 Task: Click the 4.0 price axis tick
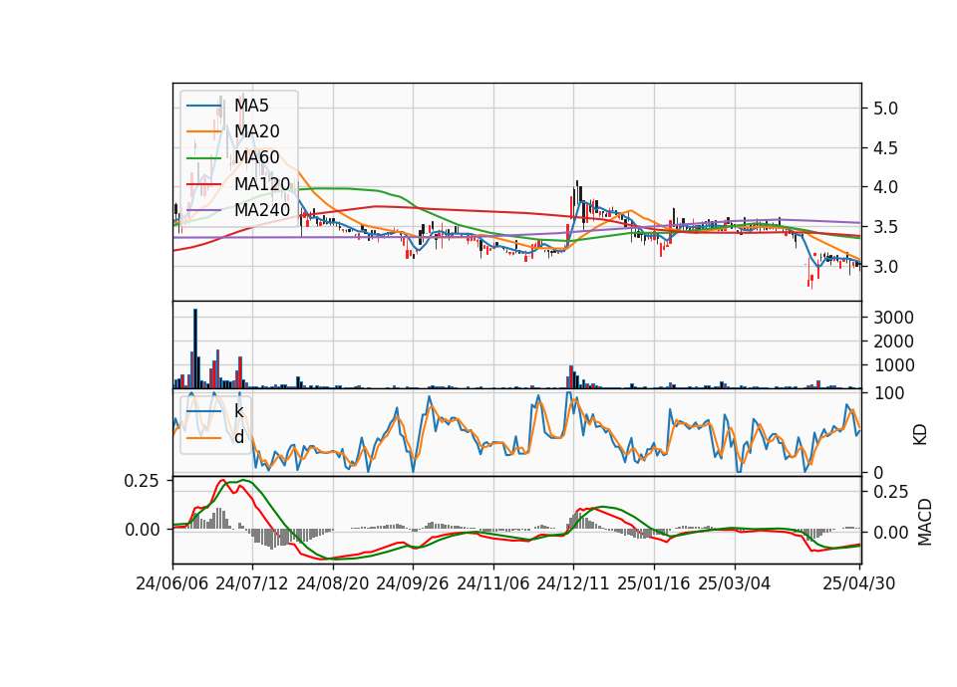tap(885, 188)
